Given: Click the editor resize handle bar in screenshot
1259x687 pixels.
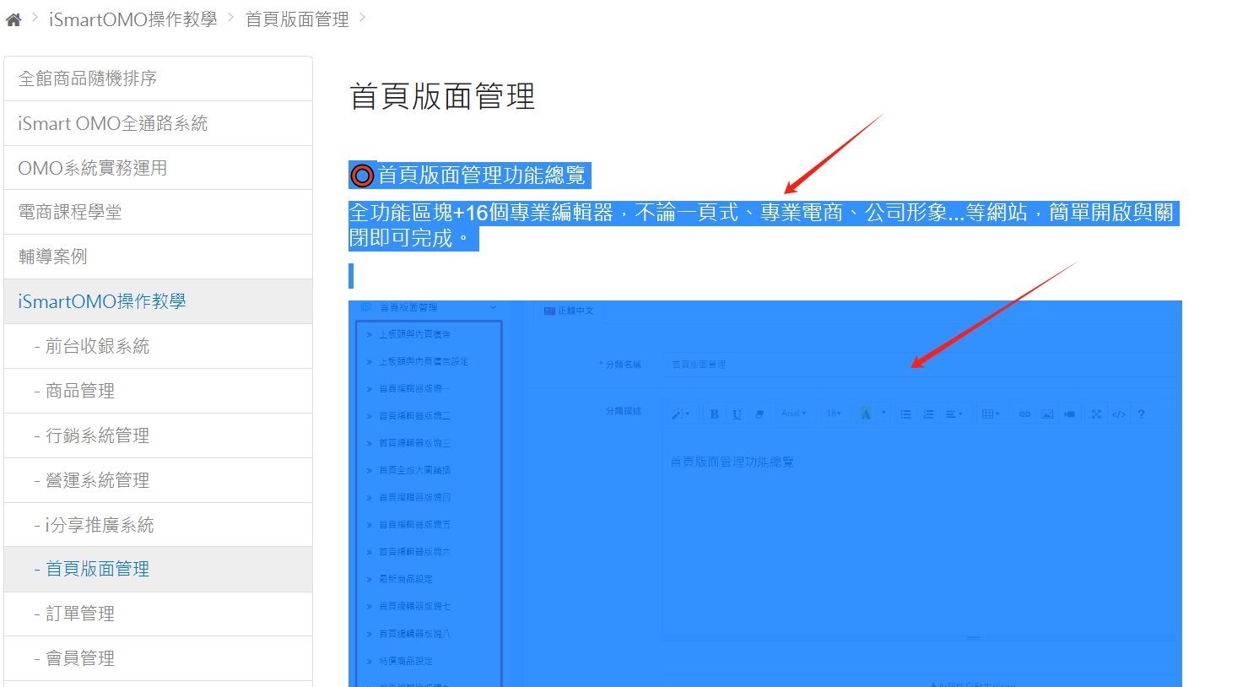Looking at the screenshot, I should [973, 639].
